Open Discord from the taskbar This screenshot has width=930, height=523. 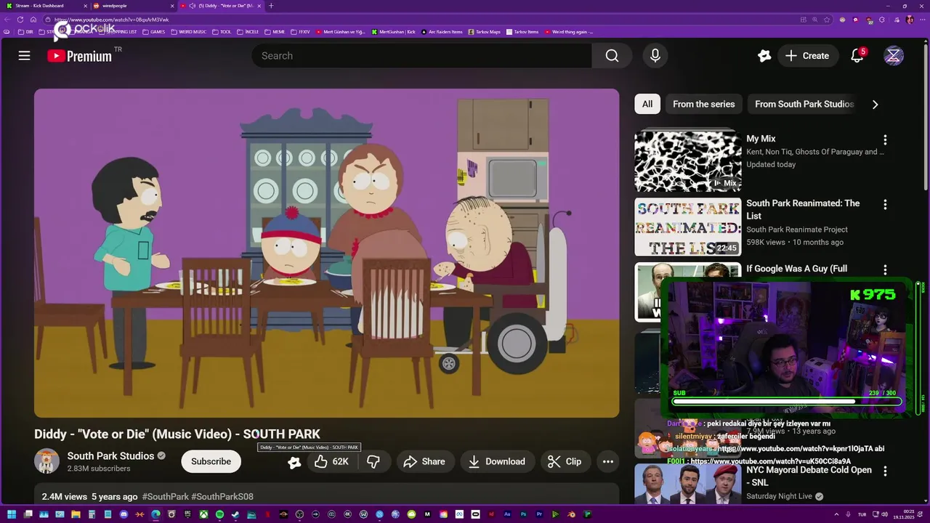[x=124, y=515]
